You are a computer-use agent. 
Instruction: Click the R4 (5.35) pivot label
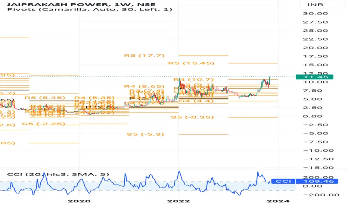click(x=94, y=98)
